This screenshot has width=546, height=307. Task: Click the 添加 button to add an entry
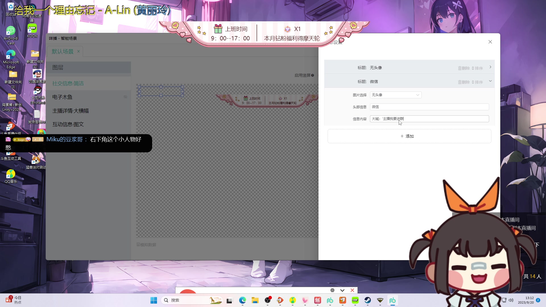tap(409, 136)
